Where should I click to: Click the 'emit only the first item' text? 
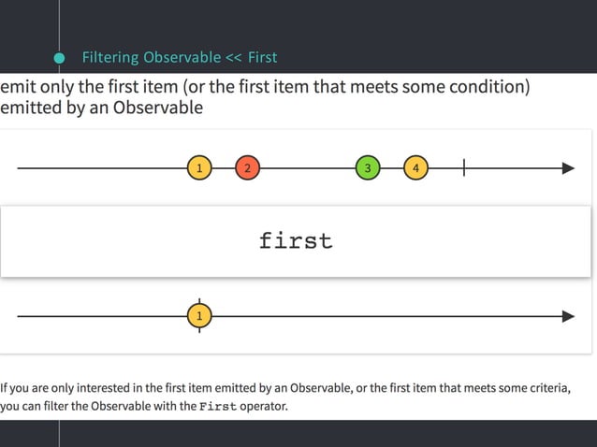(x=89, y=87)
